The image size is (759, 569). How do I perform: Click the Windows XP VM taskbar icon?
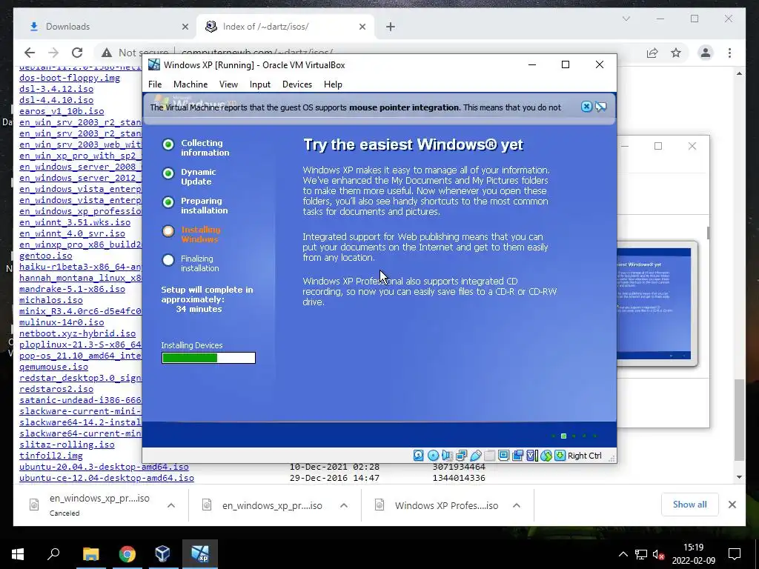pyautogui.click(x=199, y=554)
